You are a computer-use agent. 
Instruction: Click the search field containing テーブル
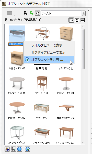pyautogui.click(x=61, y=13)
